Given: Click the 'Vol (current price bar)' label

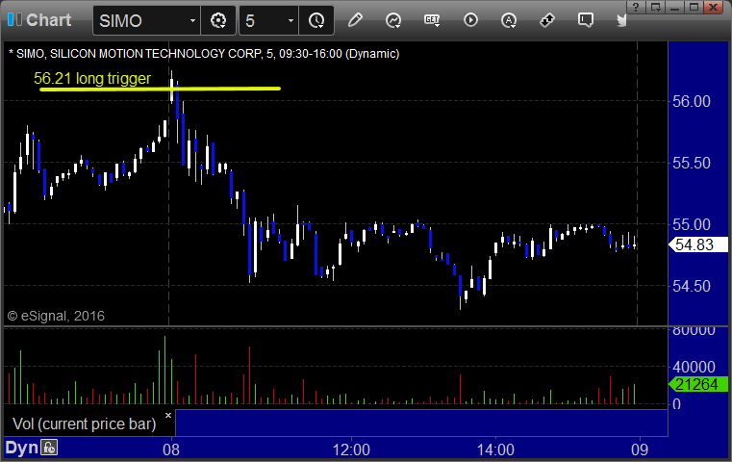Looking at the screenshot, I should pyautogui.click(x=84, y=423).
